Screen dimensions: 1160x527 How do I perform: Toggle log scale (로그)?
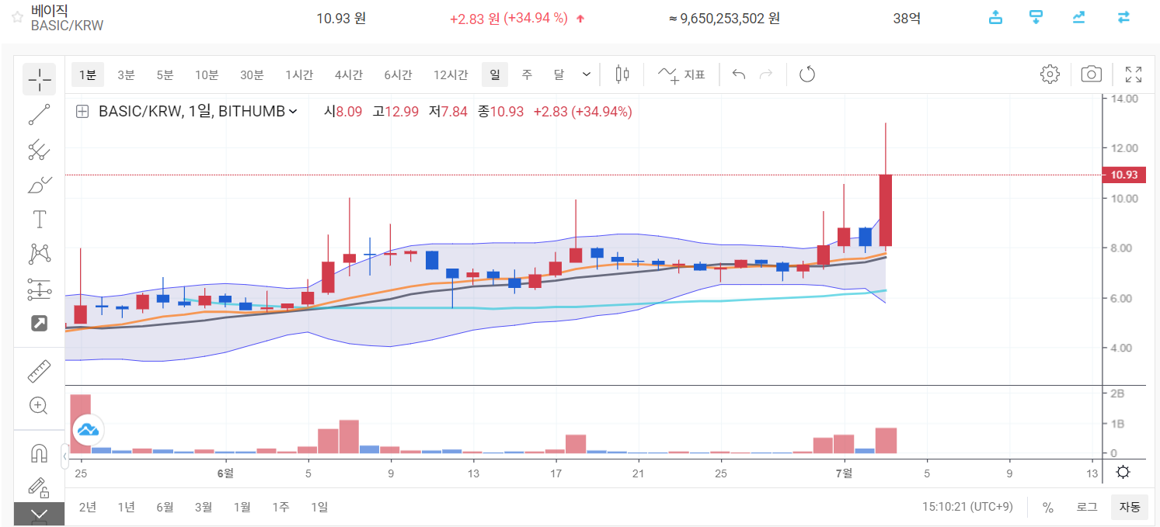[1087, 507]
